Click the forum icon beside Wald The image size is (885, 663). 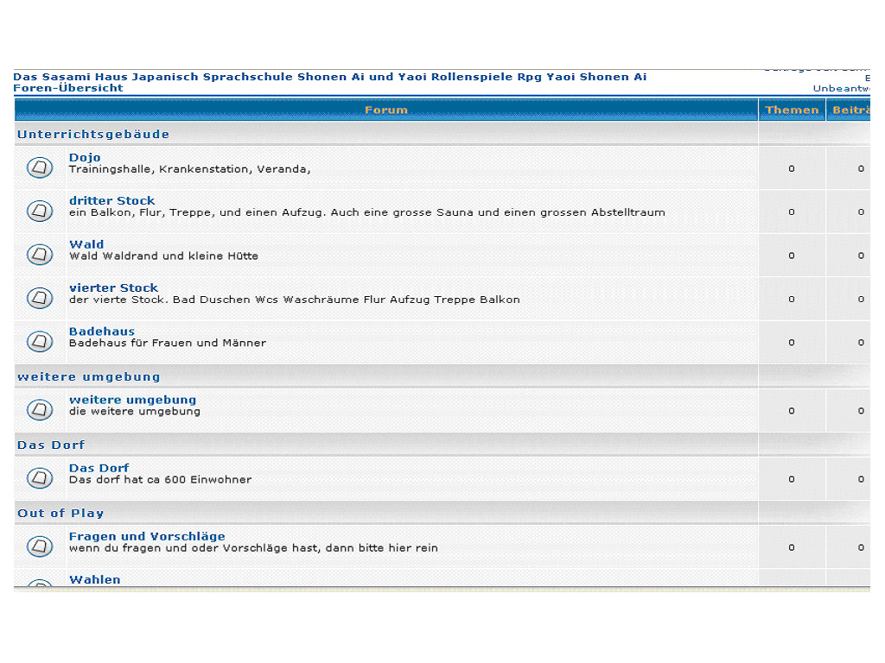click(40, 255)
